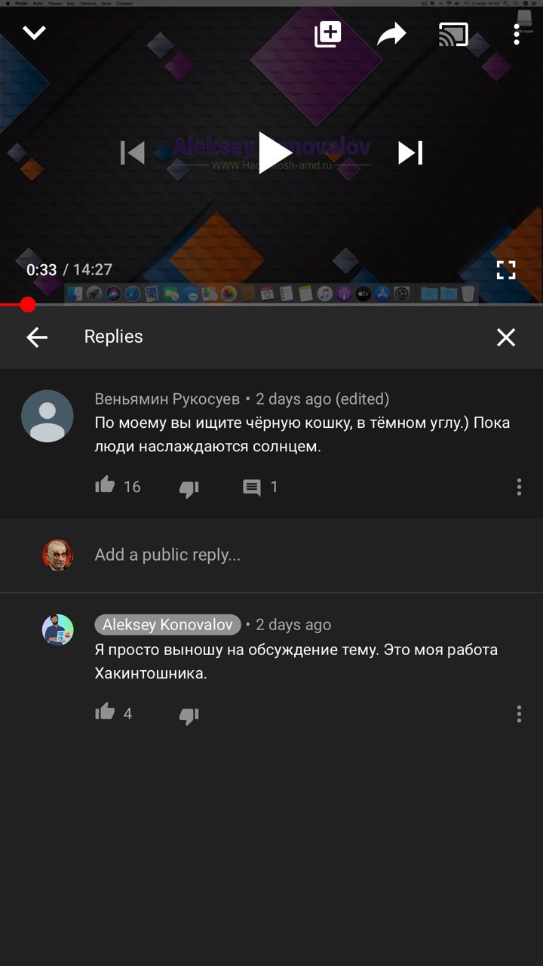
Task: Enter fullscreen video mode
Action: coord(506,270)
